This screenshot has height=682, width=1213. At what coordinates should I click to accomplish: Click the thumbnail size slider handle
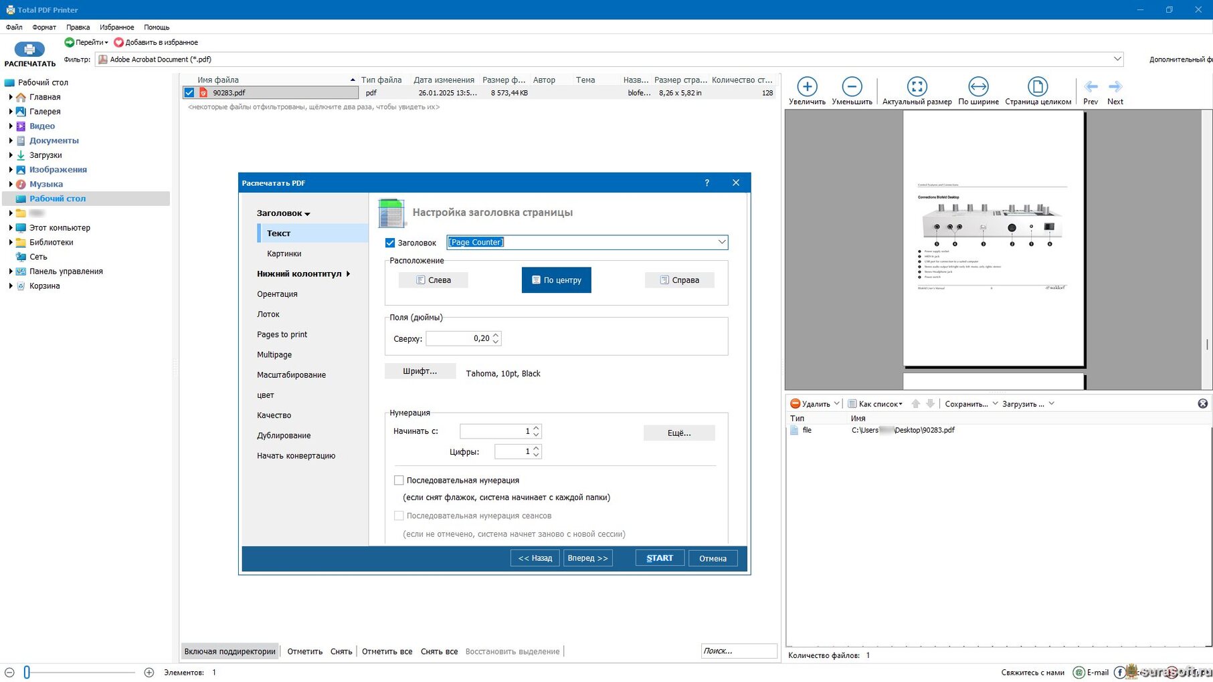pyautogui.click(x=27, y=672)
